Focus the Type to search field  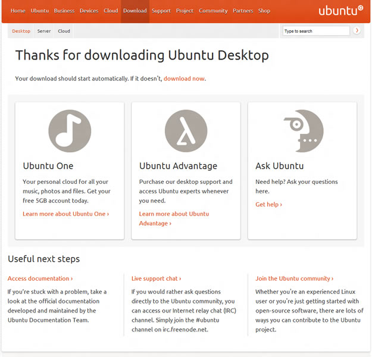coord(316,31)
